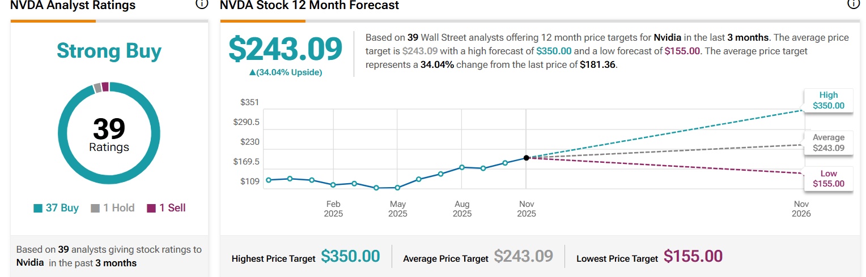The image size is (866, 277).
Task: Click the last price $181.36 in description
Action: [x=598, y=64]
